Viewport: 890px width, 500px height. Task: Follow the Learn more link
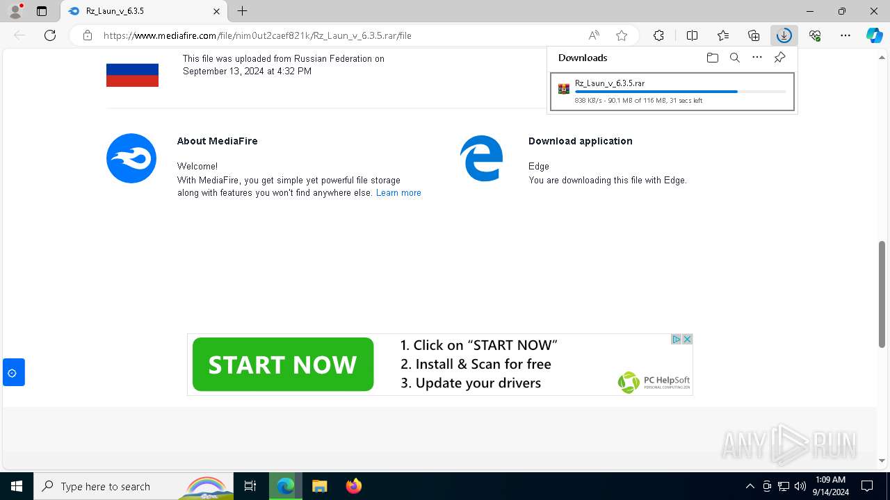point(398,193)
